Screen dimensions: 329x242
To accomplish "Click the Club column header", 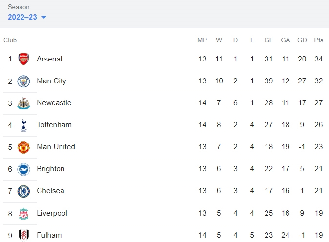I will (x=10, y=40).
